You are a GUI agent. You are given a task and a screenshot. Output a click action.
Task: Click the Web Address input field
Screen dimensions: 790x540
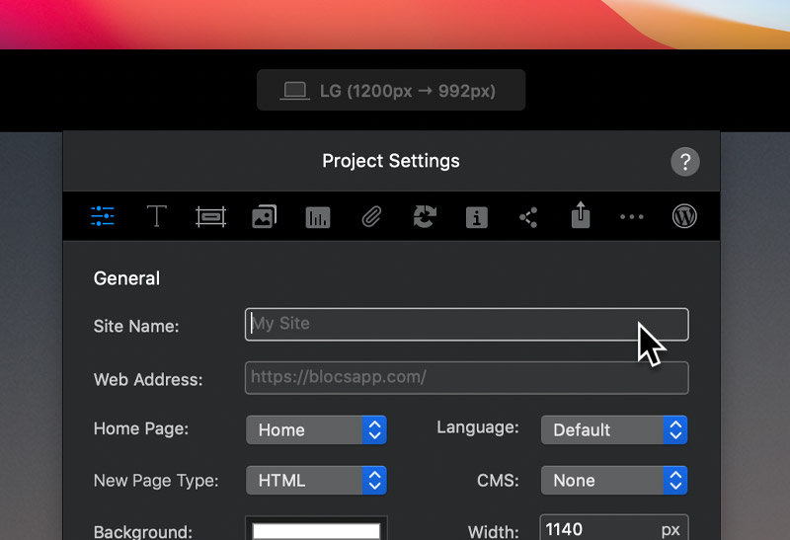click(466, 377)
